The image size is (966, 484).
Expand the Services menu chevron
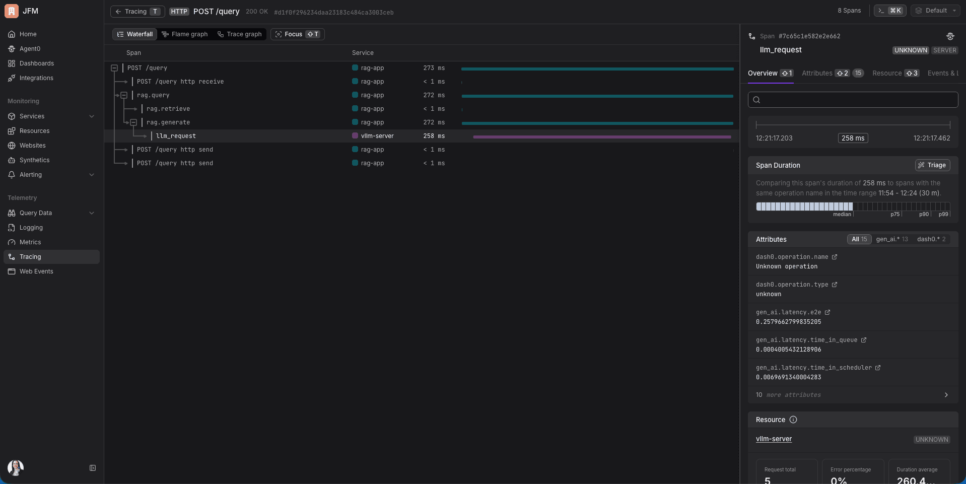click(x=92, y=116)
